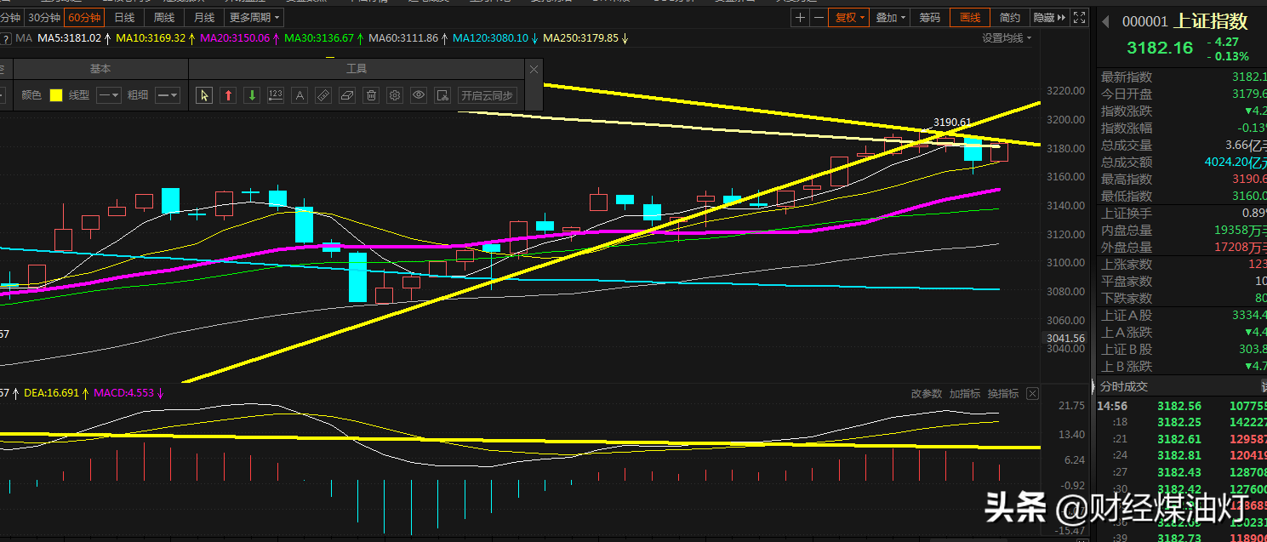The width and height of the screenshot is (1267, 542).
Task: Choose the text annotation A tool
Action: coord(300,95)
